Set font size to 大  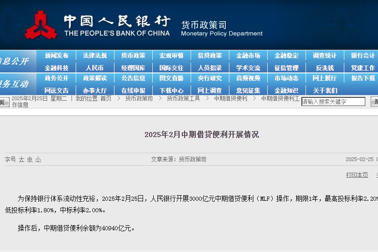[21, 159]
